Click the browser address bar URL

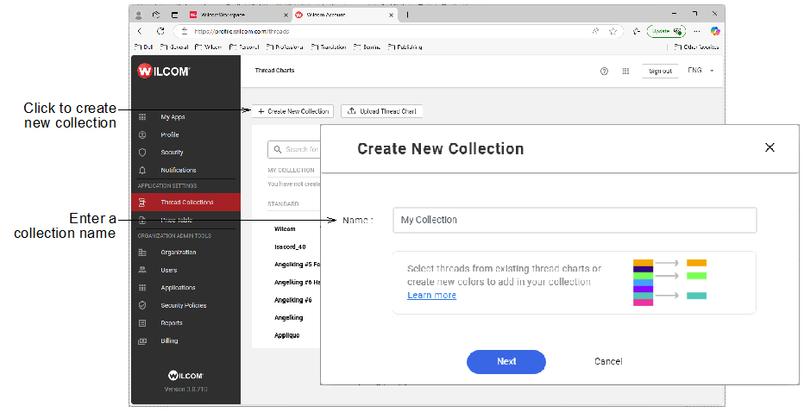point(242,31)
